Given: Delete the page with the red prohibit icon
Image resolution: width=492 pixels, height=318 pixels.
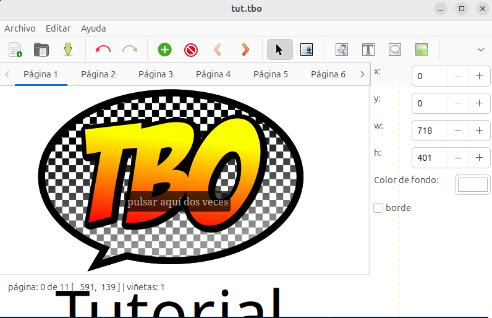Looking at the screenshot, I should (191, 49).
